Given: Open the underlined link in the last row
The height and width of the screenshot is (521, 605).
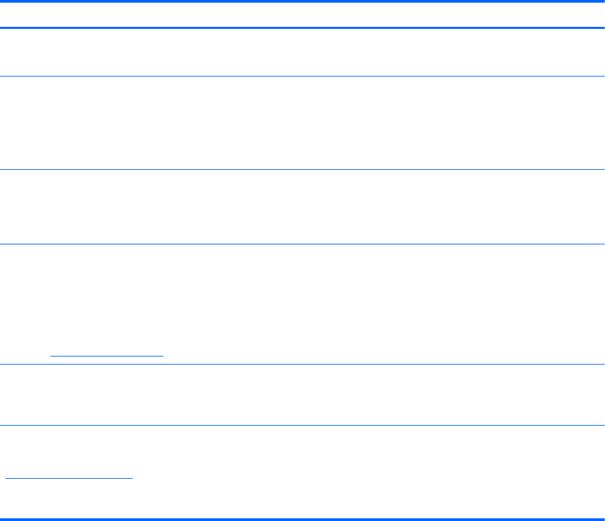Looking at the screenshot, I should pyautogui.click(x=69, y=478).
